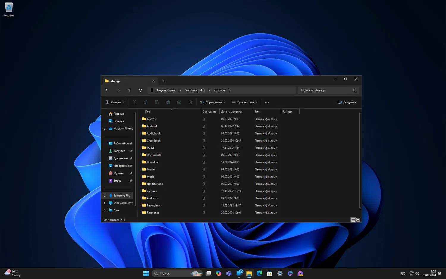
Task: Select Загрузки in the sidebar
Action: (x=119, y=151)
